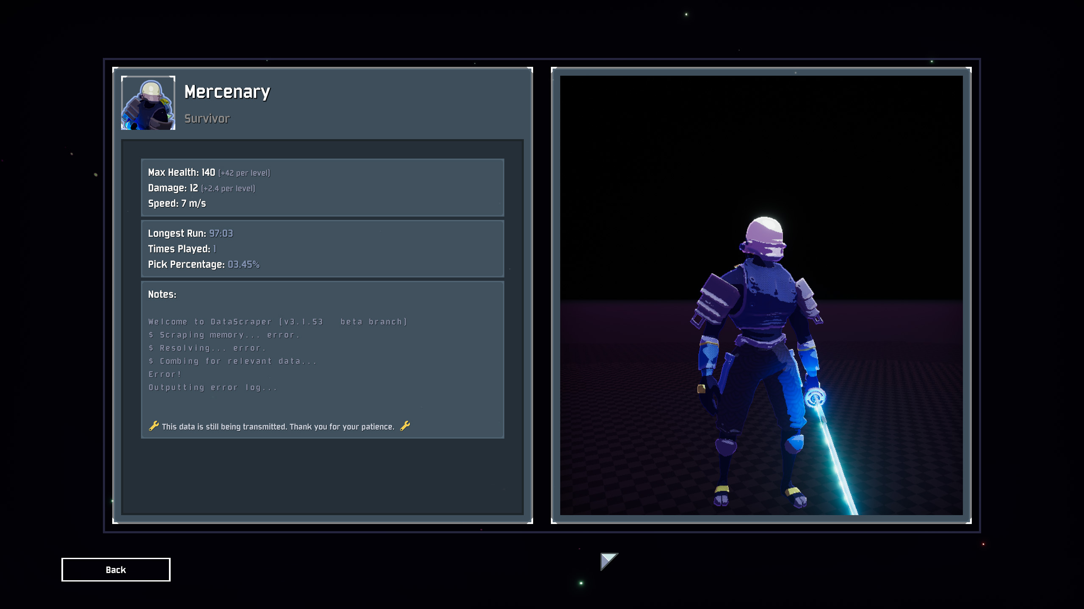
Task: Select the Damage 12 stat line
Action: tap(201, 188)
